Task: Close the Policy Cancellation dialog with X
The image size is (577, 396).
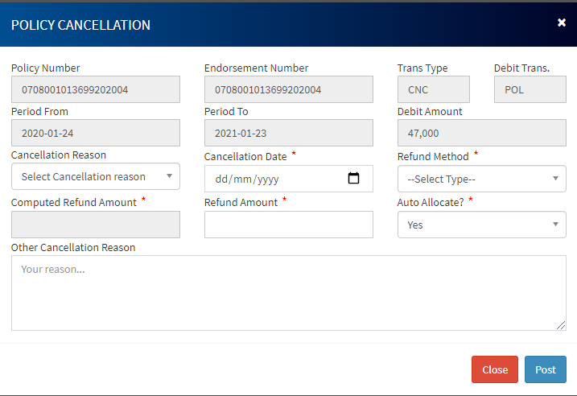Action: point(562,23)
